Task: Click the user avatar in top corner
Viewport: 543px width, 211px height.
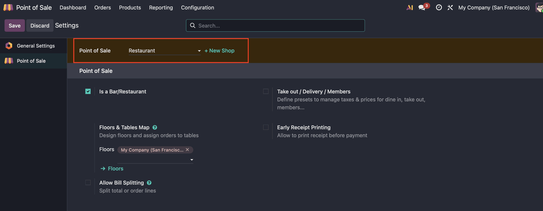Action: (x=539, y=8)
